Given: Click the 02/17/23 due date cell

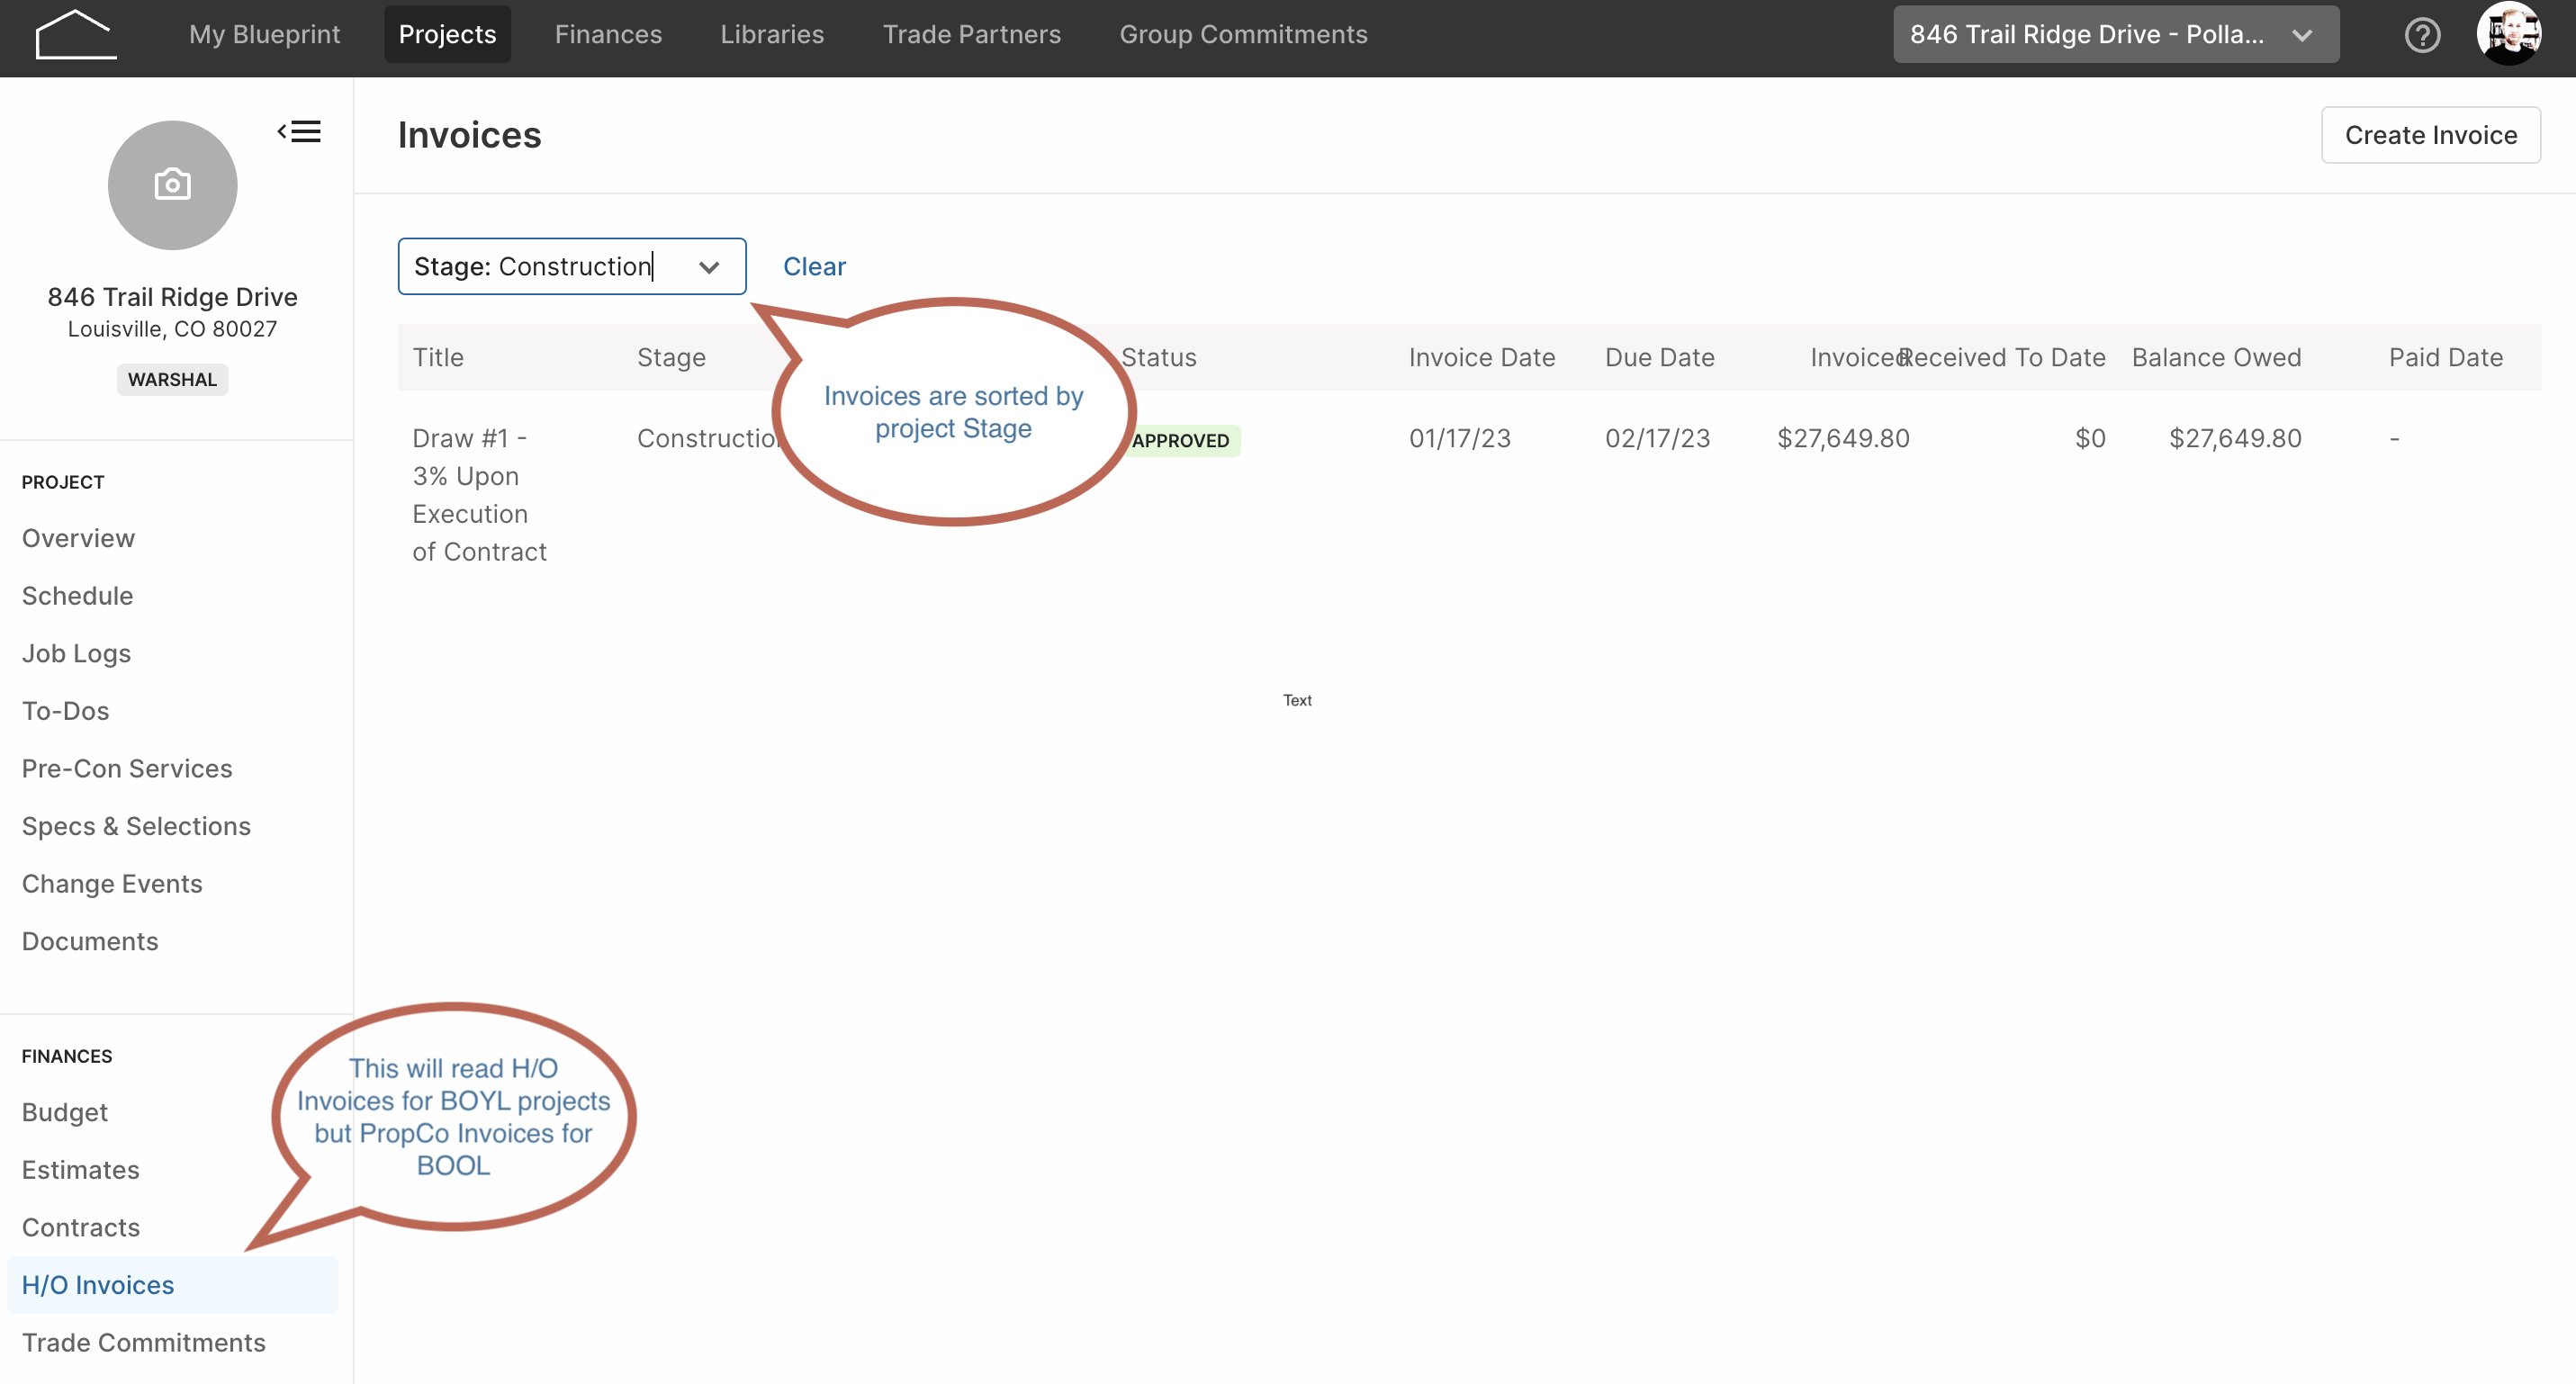Looking at the screenshot, I should coord(1657,438).
